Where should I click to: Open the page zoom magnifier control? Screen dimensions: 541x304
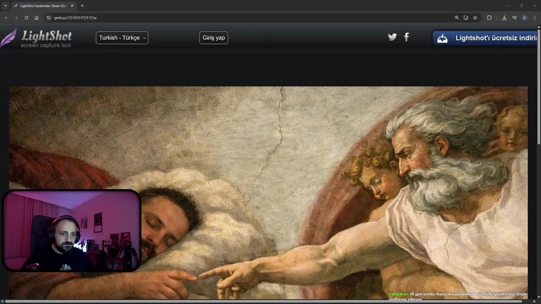(456, 18)
